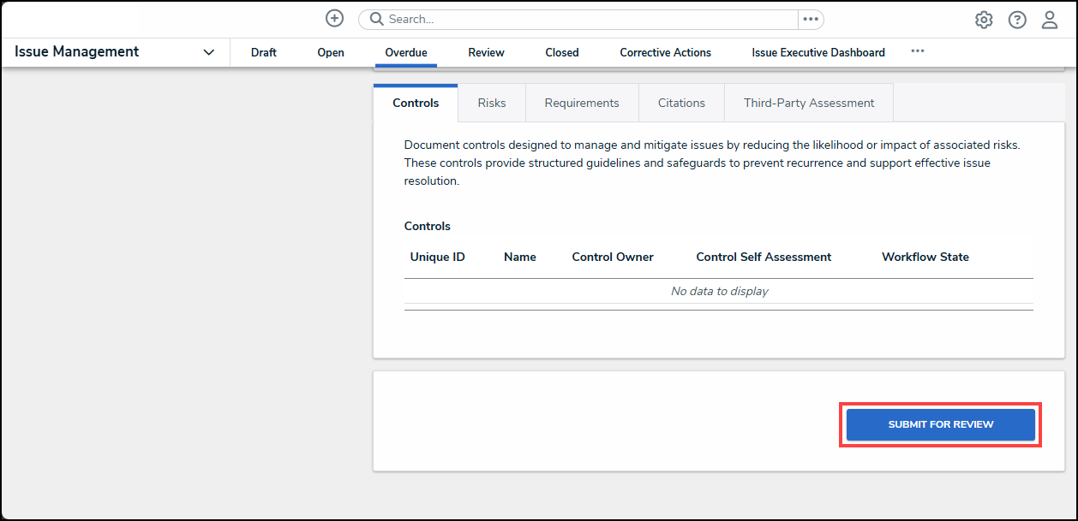Click the plus create new icon
The height and width of the screenshot is (521, 1078).
[x=334, y=19]
